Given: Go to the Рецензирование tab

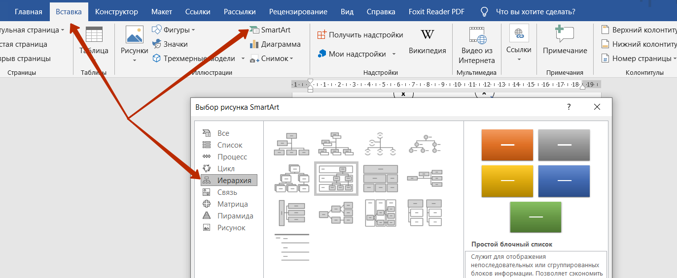Looking at the screenshot, I should click(x=298, y=12).
